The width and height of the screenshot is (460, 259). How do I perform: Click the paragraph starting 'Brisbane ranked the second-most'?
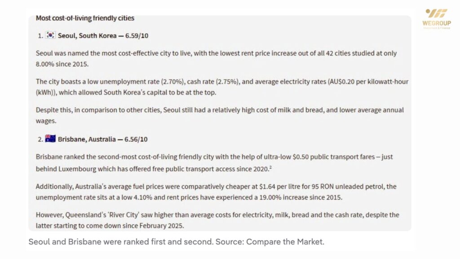point(211,162)
